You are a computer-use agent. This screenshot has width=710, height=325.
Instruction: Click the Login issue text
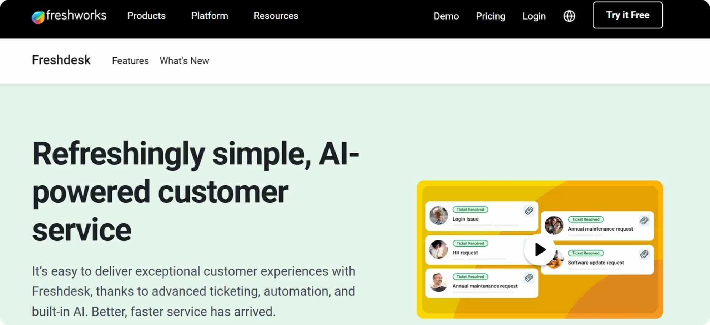click(x=466, y=219)
